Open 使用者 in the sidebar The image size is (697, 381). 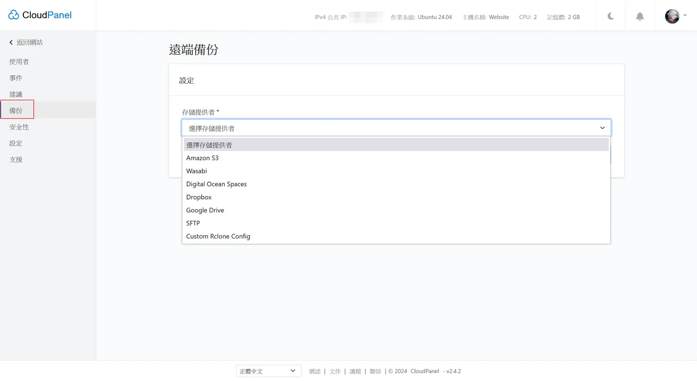(x=19, y=62)
